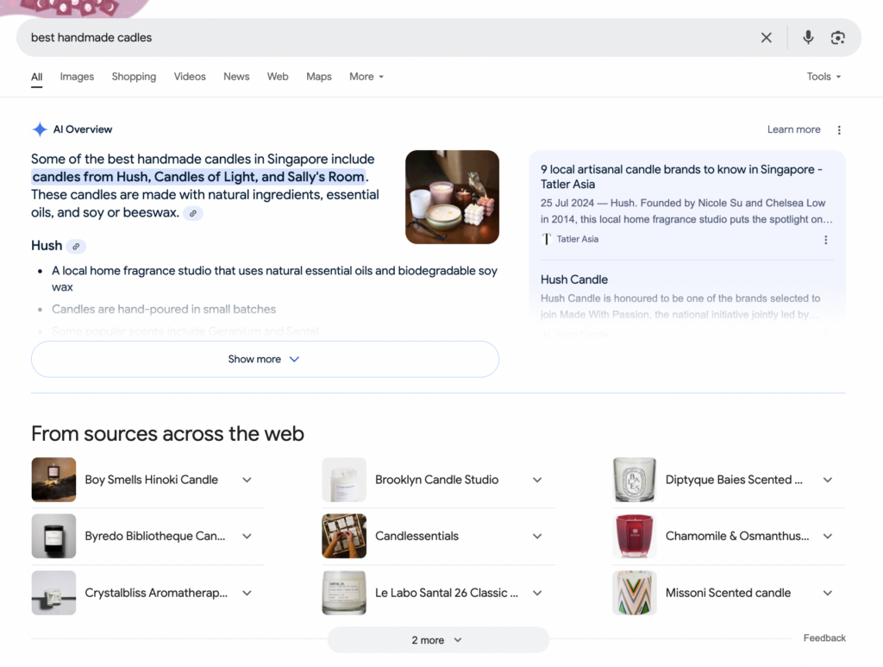
Task: Open the Le Labo Santal 26 thumbnail
Action: pyautogui.click(x=343, y=593)
